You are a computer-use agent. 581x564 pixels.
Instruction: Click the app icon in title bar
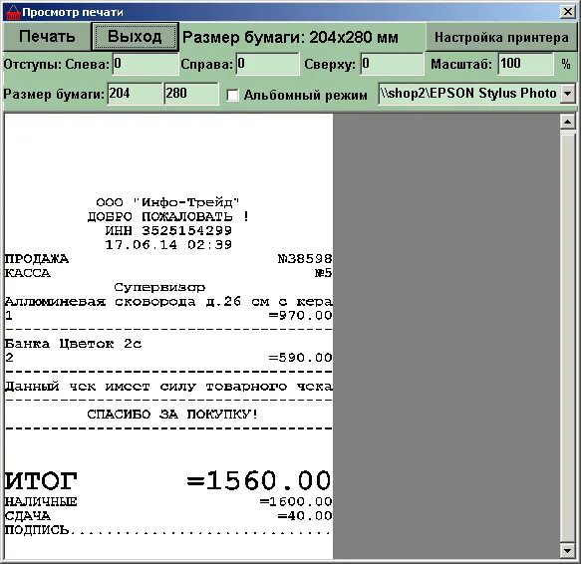tap(12, 12)
